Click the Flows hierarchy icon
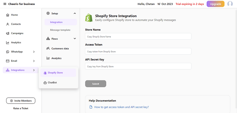This screenshot has width=237, height=113. pos(48,39)
